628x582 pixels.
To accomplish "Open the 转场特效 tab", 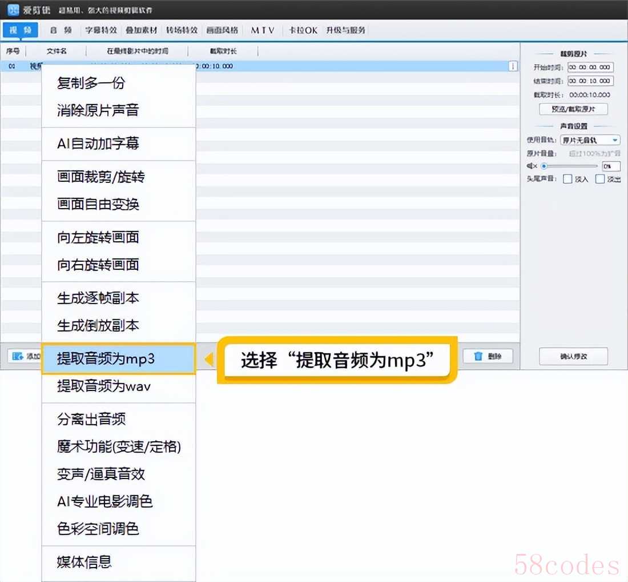I will point(182,30).
